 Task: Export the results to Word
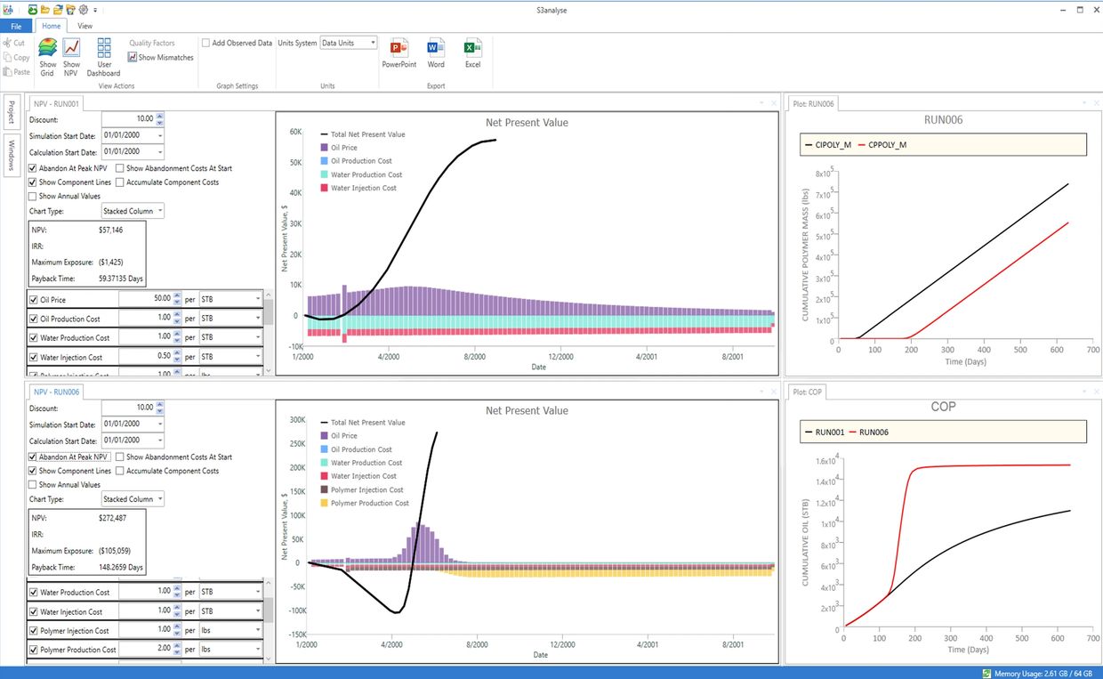(436, 48)
